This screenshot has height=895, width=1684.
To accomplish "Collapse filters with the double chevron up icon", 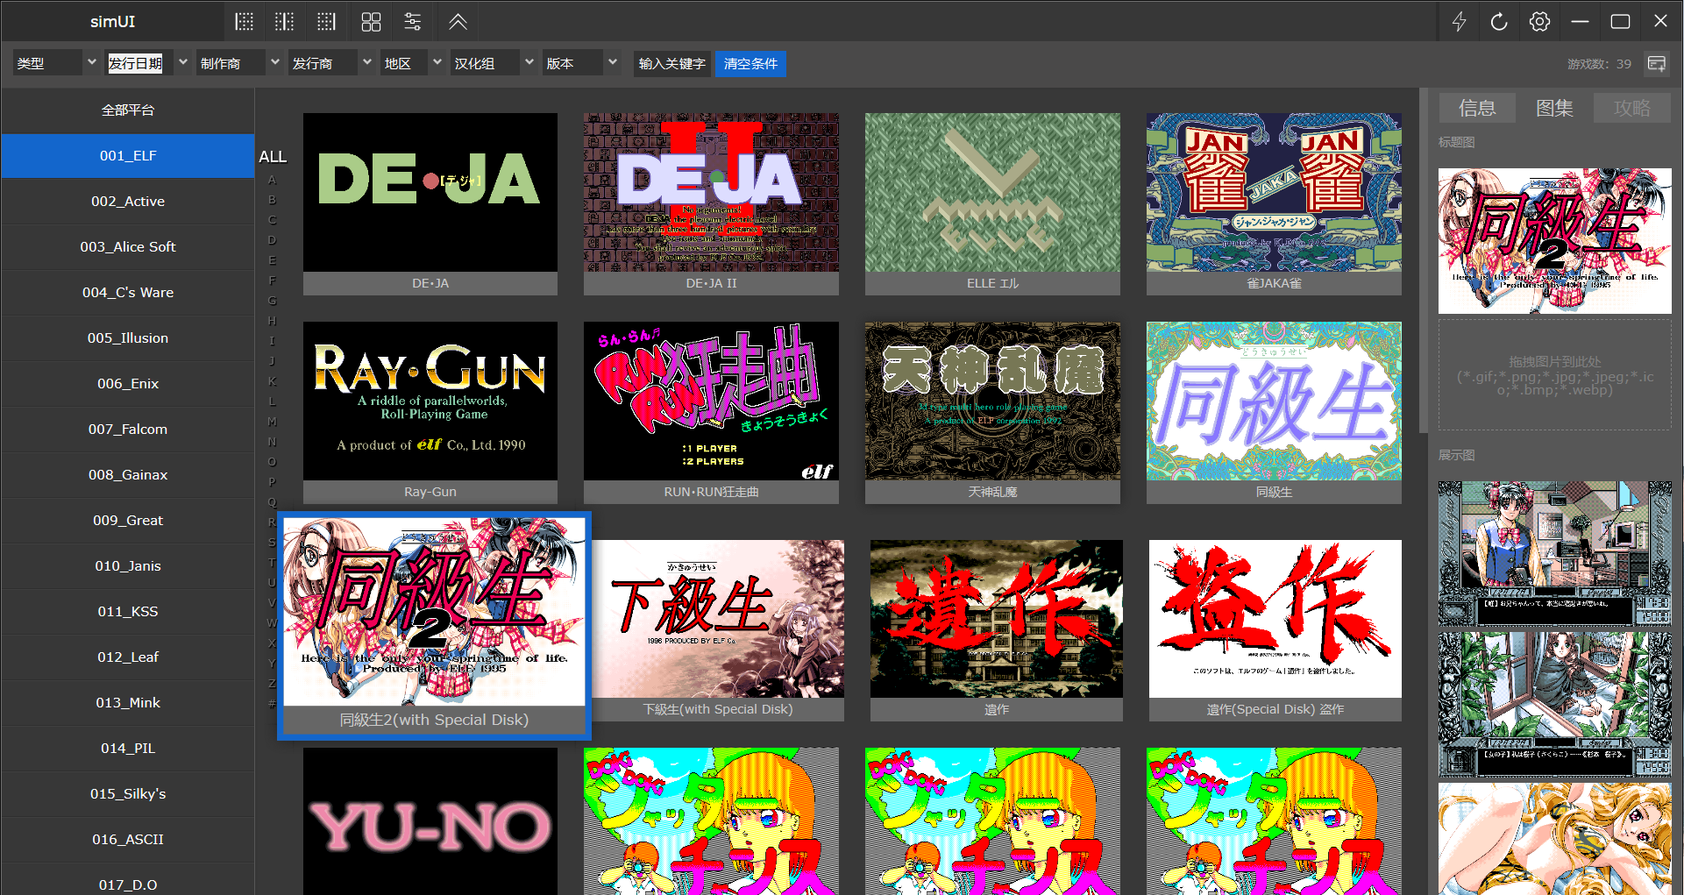I will (458, 22).
